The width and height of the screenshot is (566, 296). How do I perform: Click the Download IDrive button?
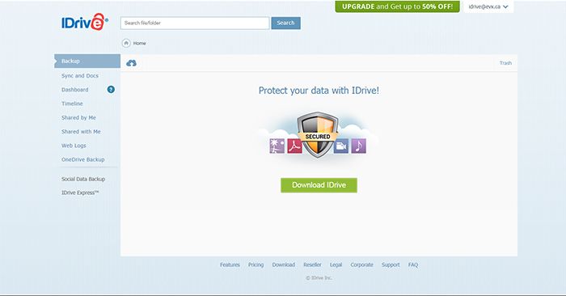319,185
